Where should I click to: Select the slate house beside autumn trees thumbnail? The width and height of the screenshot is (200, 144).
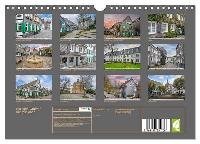[x=122, y=87]
